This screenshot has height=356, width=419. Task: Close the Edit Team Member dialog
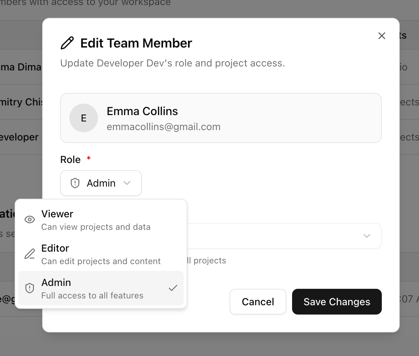pyautogui.click(x=381, y=36)
